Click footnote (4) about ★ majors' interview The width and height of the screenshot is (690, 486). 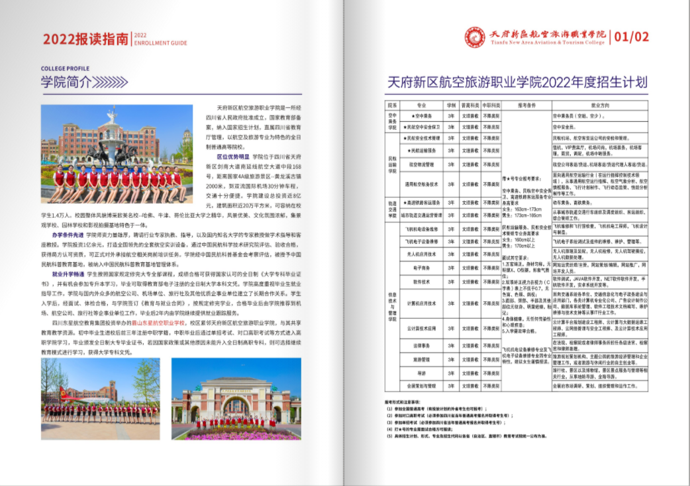[x=419, y=429]
